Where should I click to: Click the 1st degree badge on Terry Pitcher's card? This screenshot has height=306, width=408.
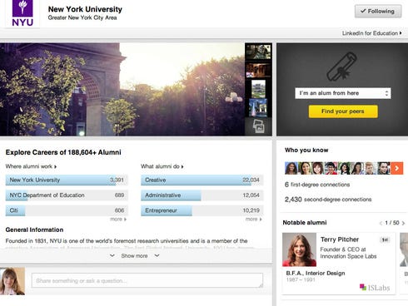(x=385, y=239)
